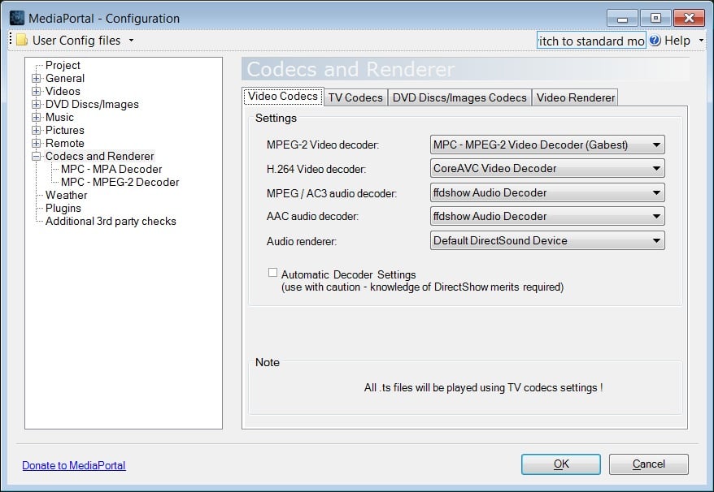Switch to the DVD Discs/Images Codecs tab
This screenshot has height=492, width=714.
coord(459,97)
